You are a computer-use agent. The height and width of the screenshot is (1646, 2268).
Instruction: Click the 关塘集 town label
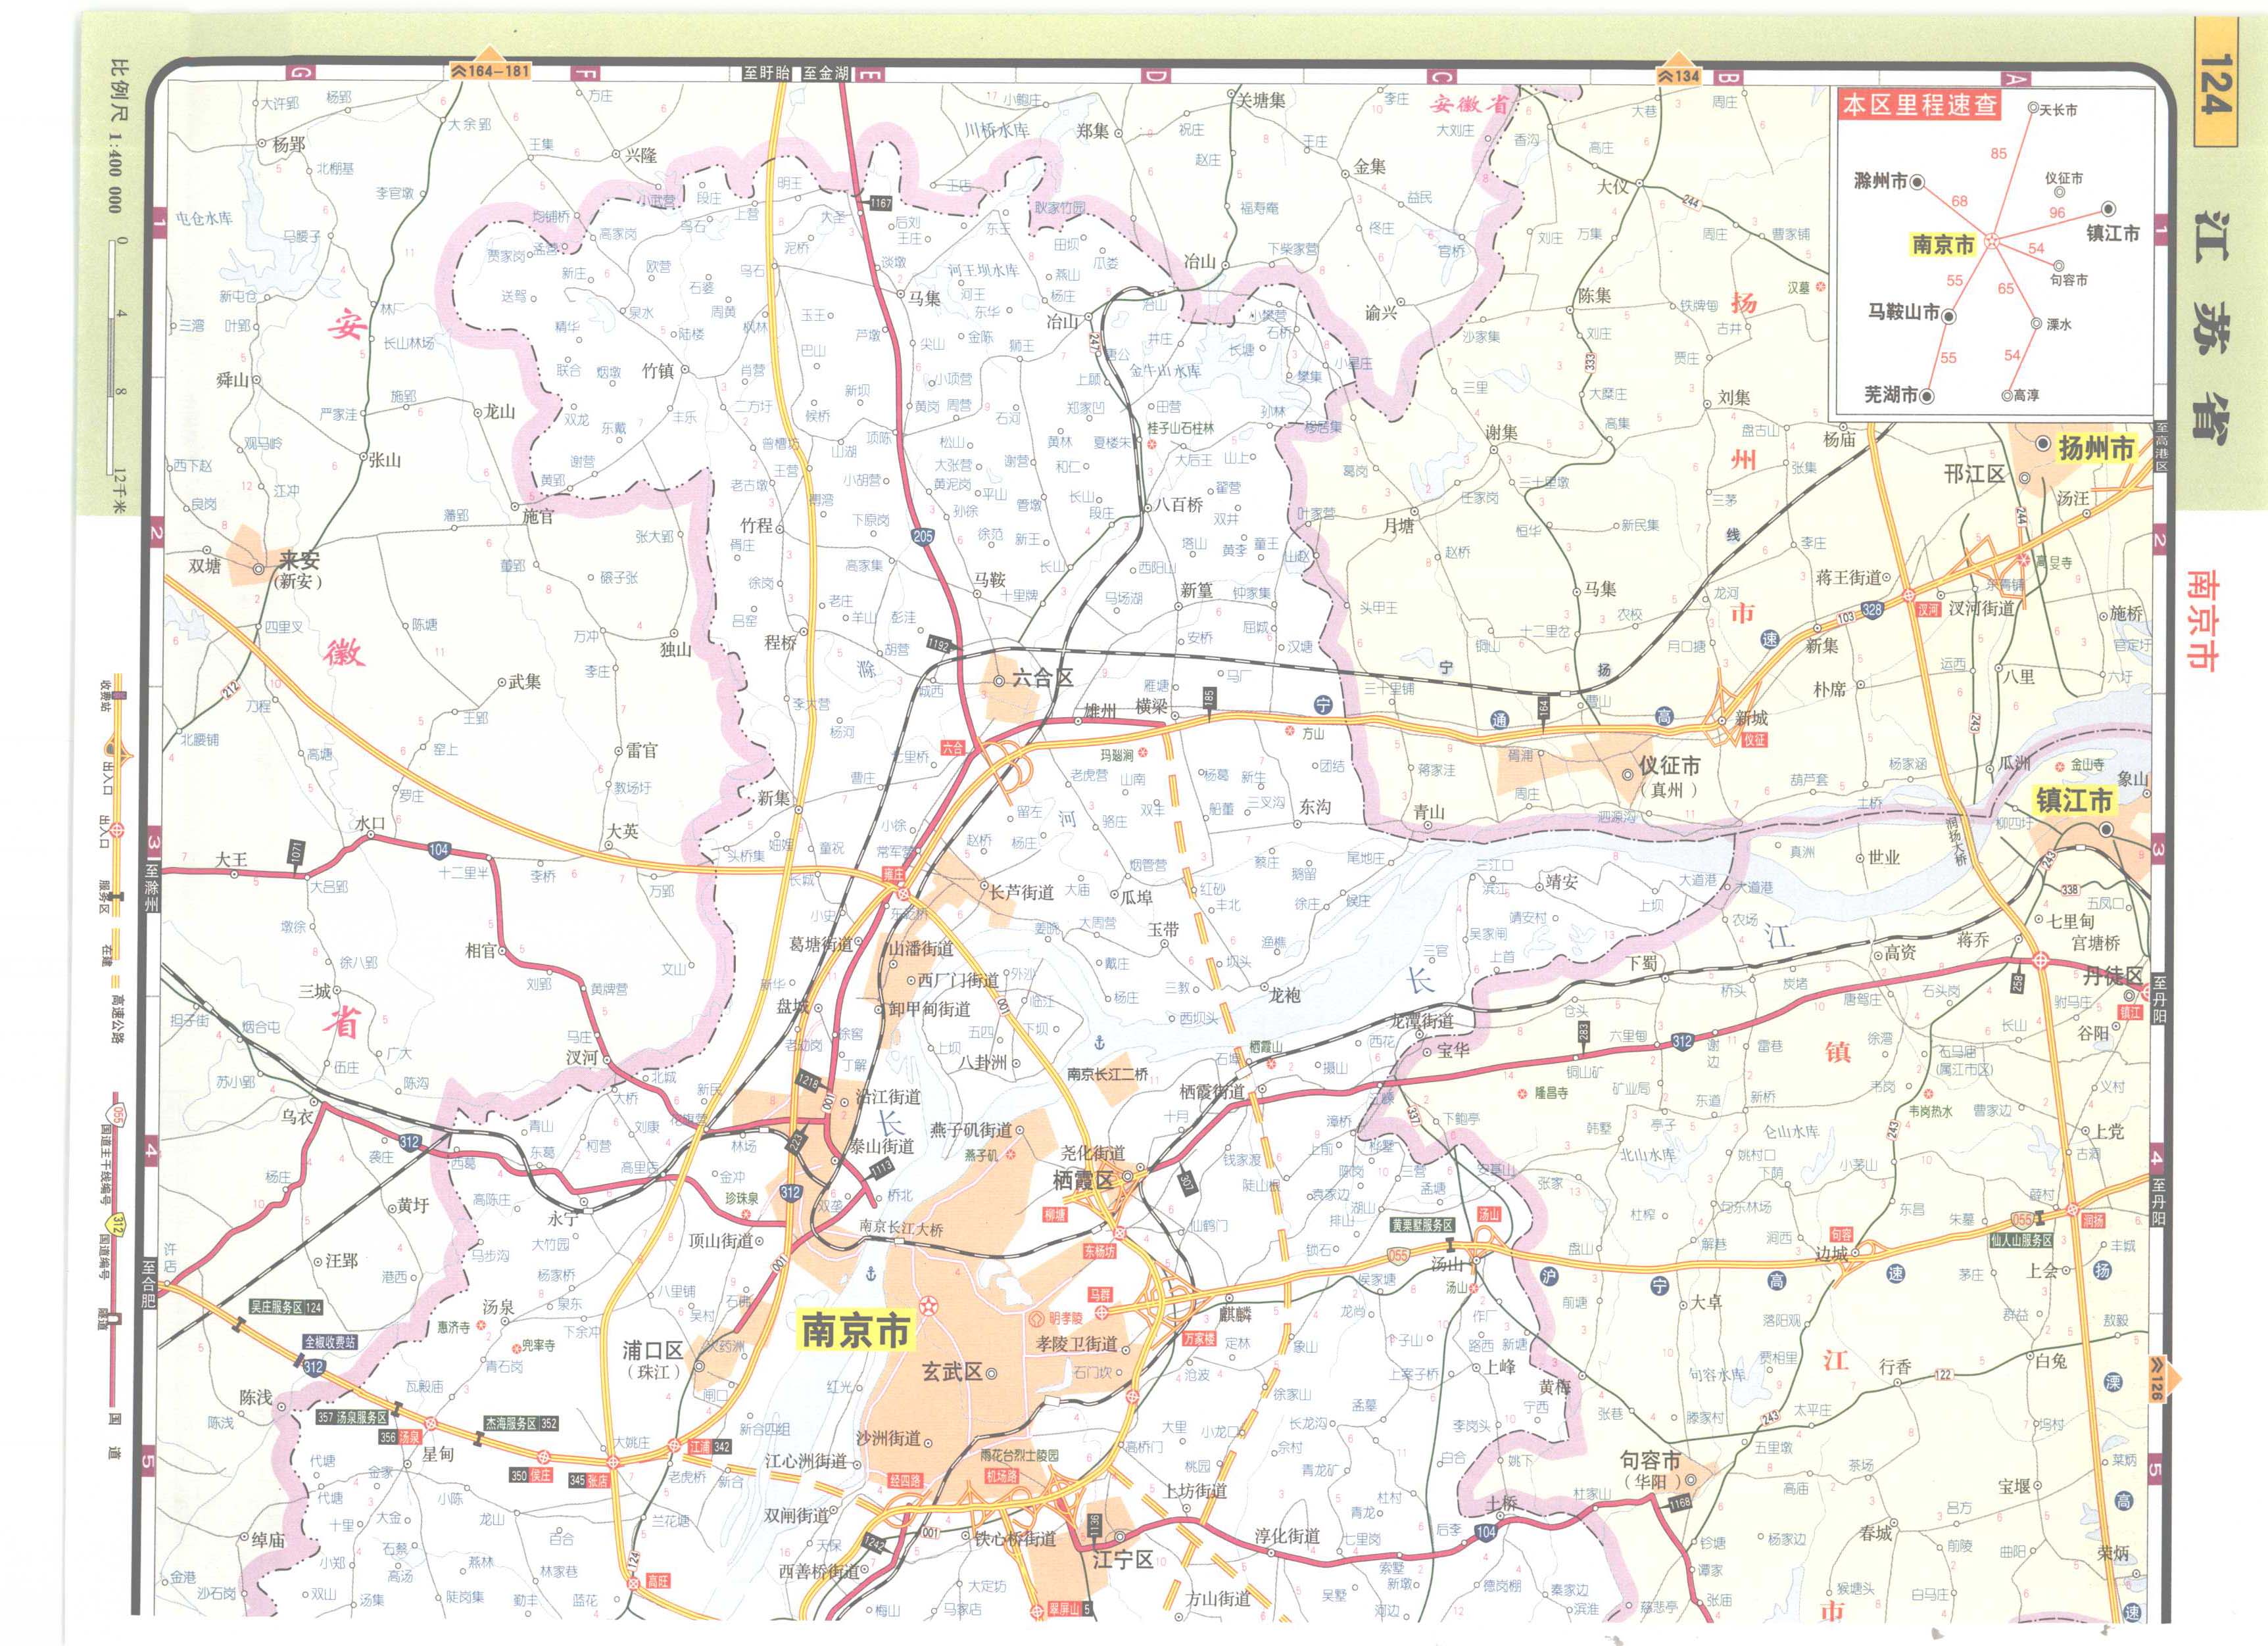click(x=1261, y=100)
